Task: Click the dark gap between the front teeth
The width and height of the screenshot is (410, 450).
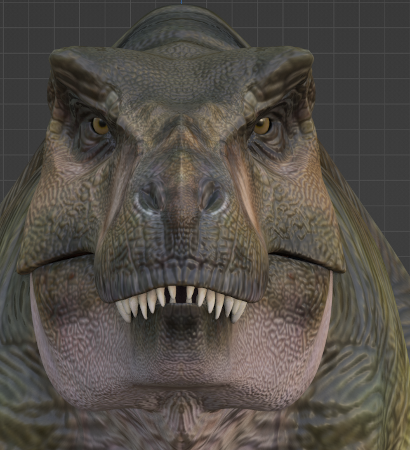Action: 181,295
